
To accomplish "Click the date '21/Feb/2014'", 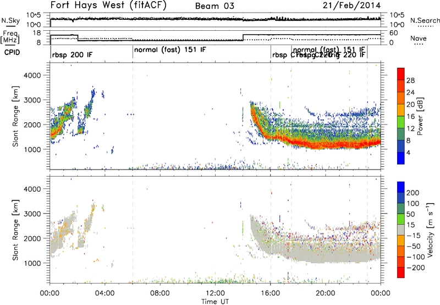I will click(x=351, y=5).
